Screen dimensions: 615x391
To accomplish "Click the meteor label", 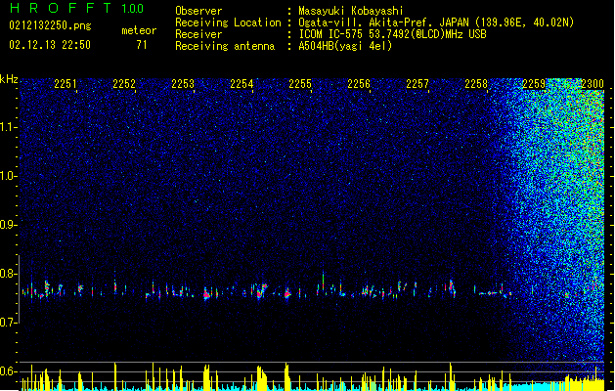I will (139, 30).
